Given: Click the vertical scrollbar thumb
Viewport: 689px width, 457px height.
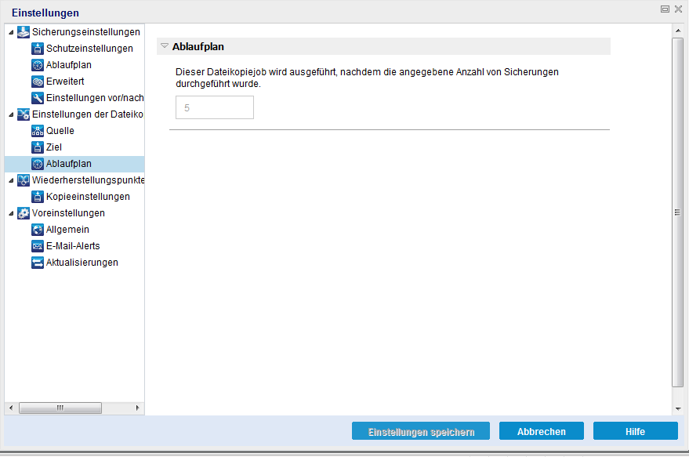Looking at the screenshot, I should point(678,212).
